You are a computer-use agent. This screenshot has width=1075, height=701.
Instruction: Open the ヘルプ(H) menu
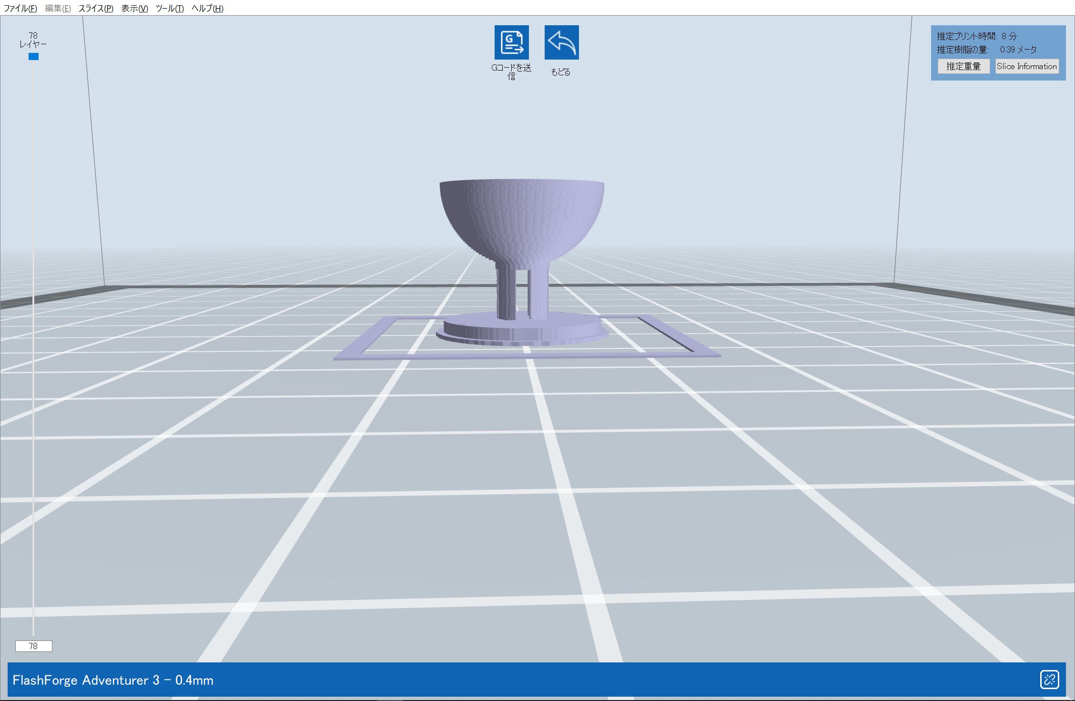(207, 8)
